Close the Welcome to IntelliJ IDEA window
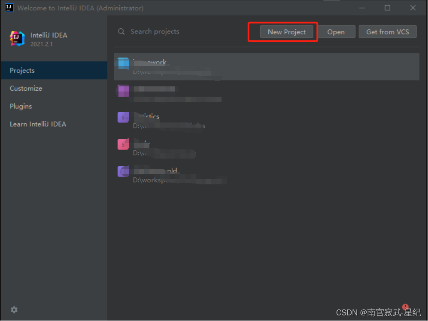The width and height of the screenshot is (428, 321). (x=413, y=8)
